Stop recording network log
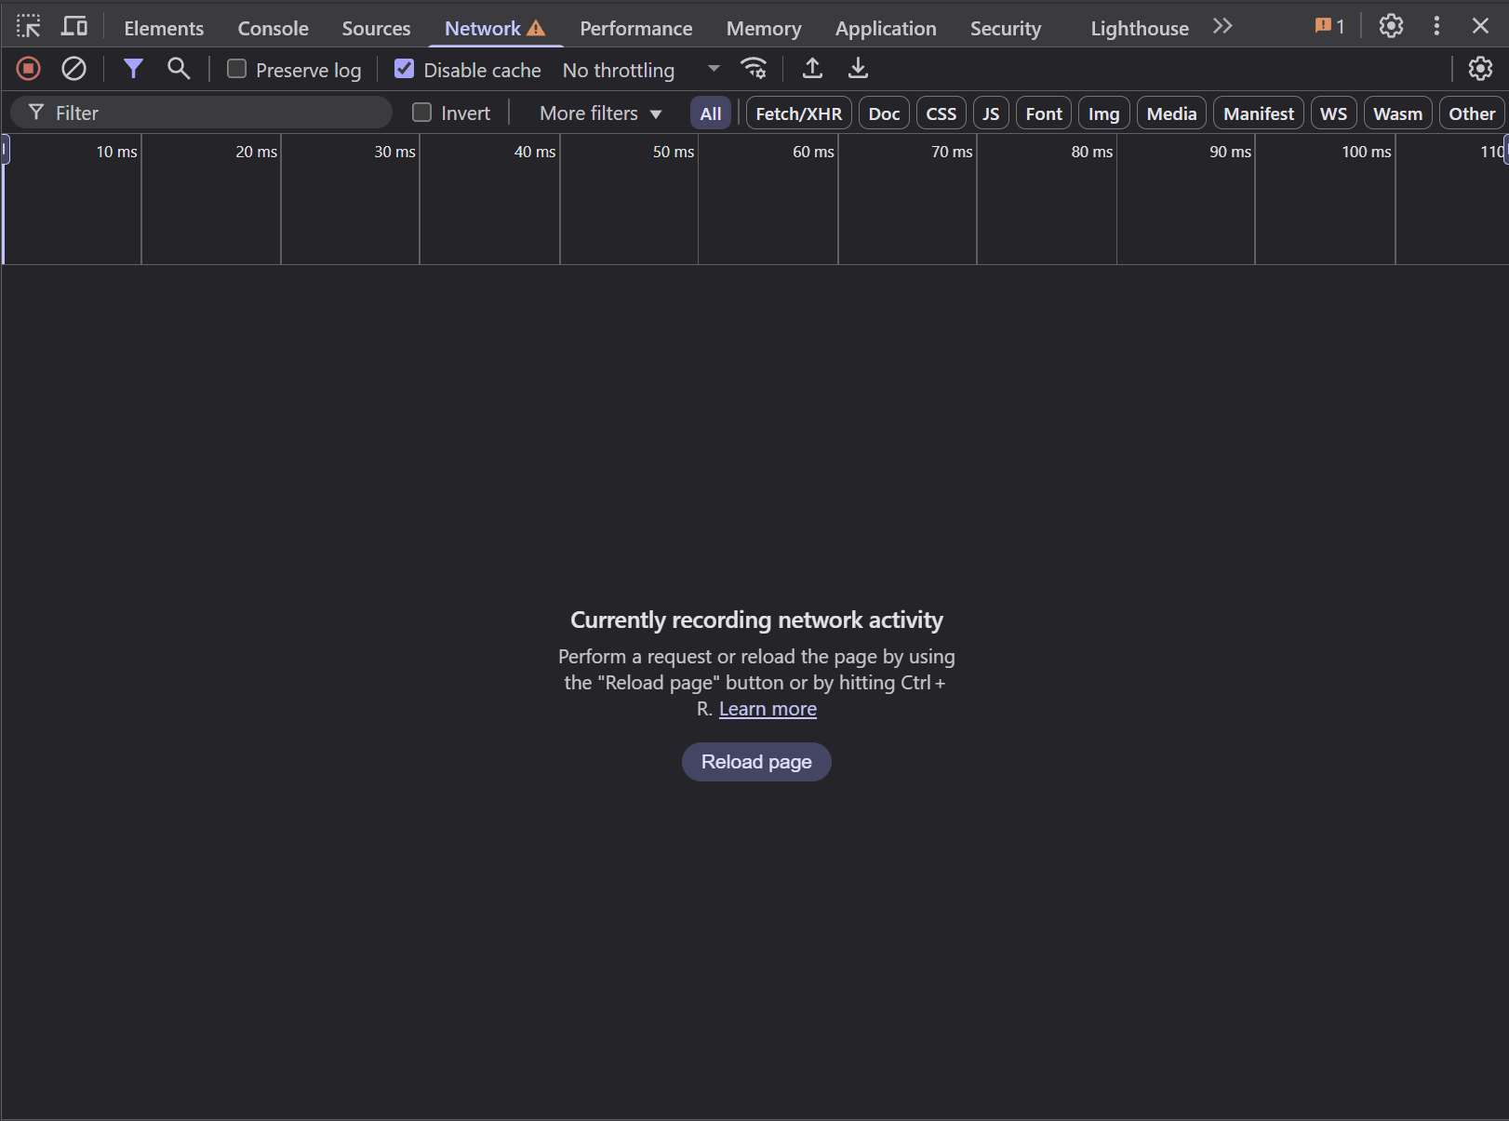Viewport: 1509px width, 1121px height. coord(29,69)
